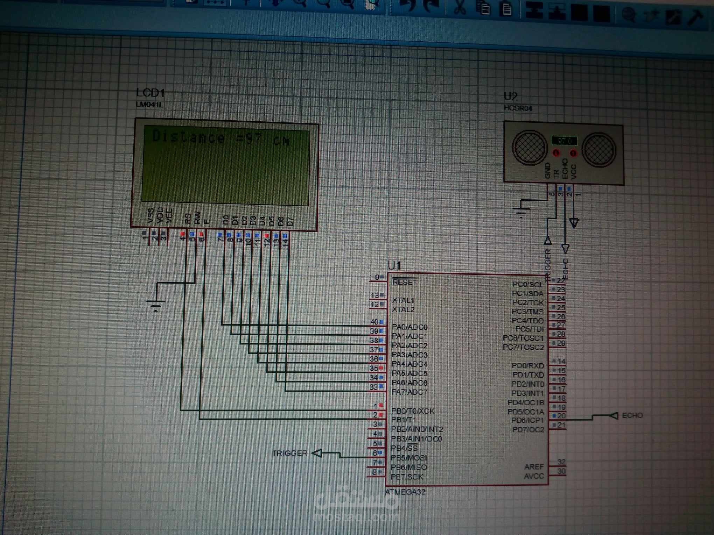The height and width of the screenshot is (535, 714).
Task: Click the U2 HCSR04 component label
Action: pos(511,97)
